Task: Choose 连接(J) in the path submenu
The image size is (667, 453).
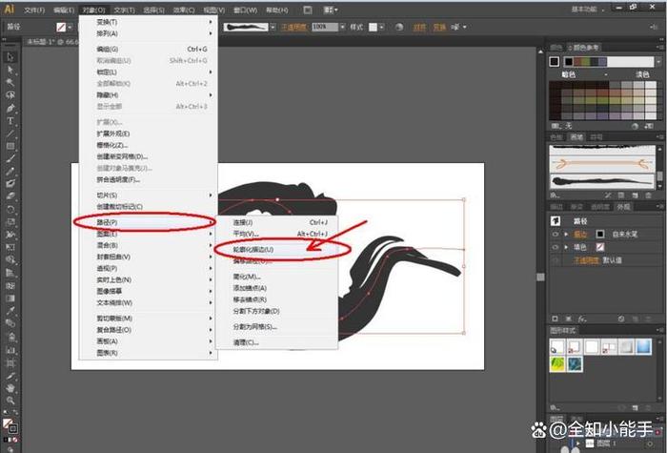Action: pos(277,222)
